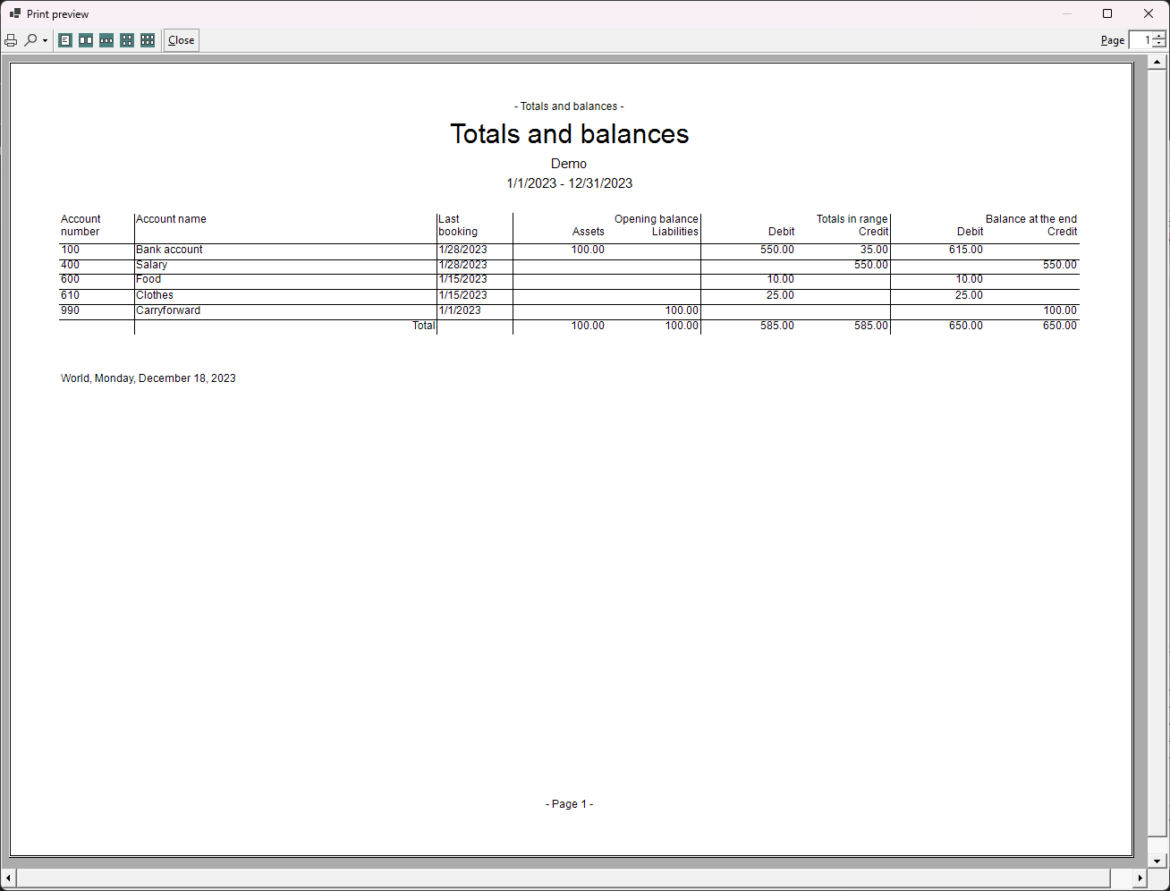Image resolution: width=1170 pixels, height=891 pixels.
Task: Select the three-pages layout icon
Action: [106, 40]
